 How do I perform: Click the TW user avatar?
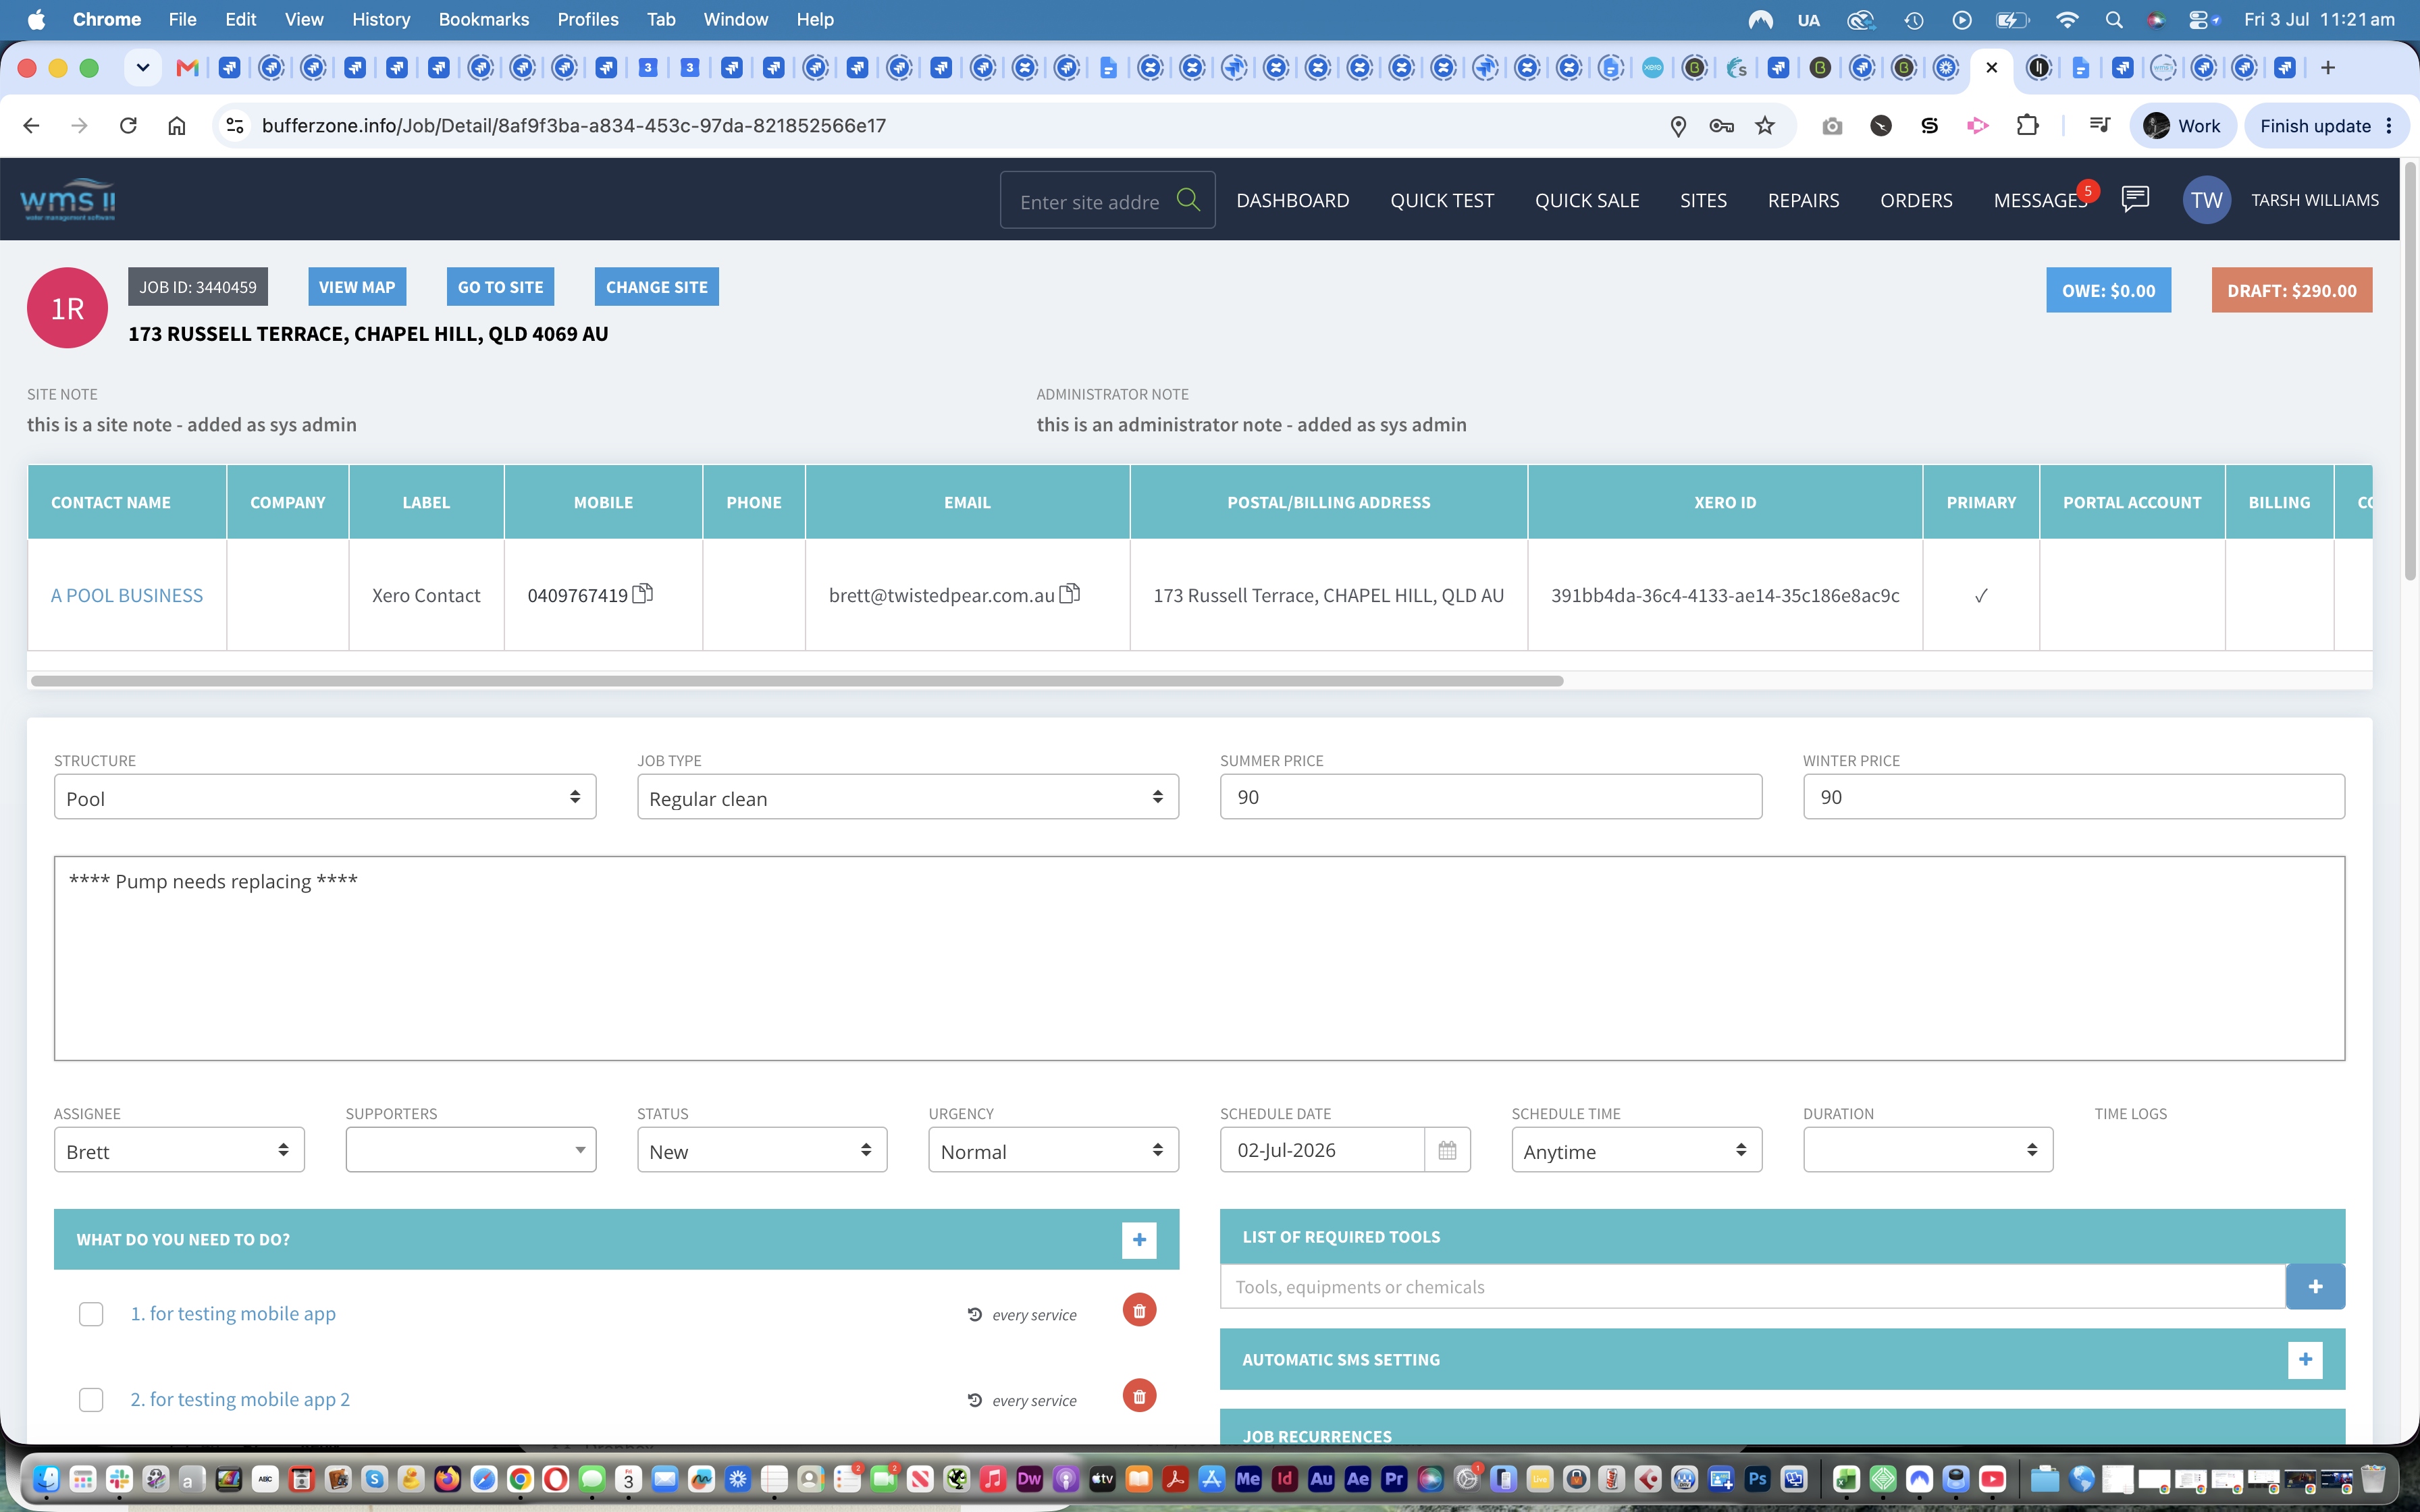pyautogui.click(x=2206, y=200)
